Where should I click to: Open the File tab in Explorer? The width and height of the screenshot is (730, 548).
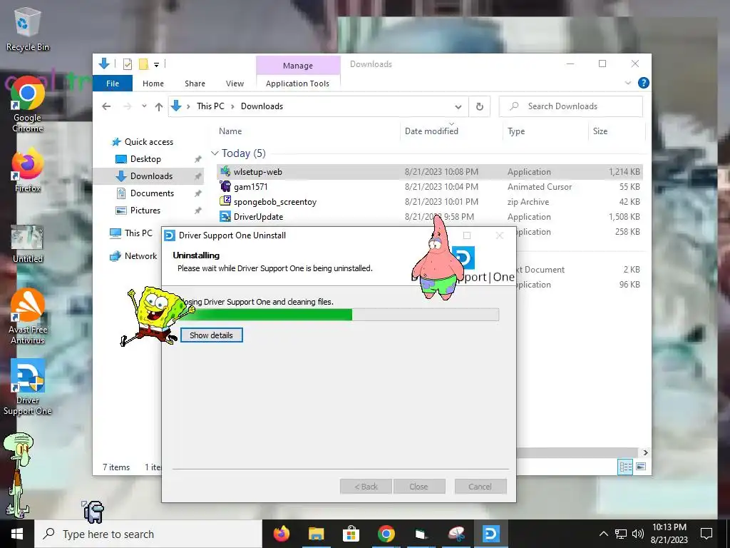coord(113,83)
